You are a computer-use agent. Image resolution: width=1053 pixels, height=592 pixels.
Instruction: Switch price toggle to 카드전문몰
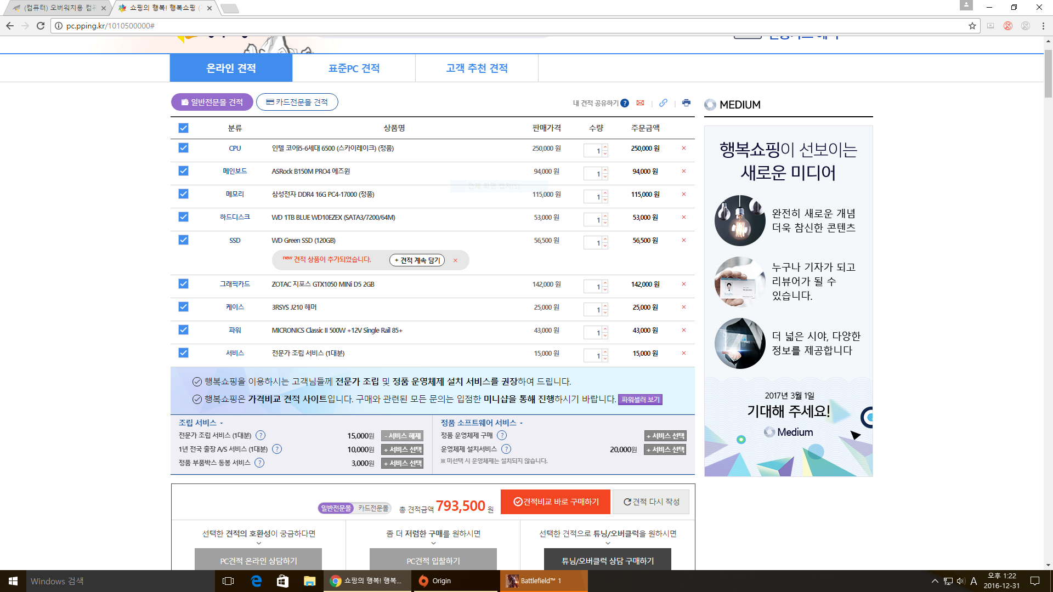(x=373, y=508)
